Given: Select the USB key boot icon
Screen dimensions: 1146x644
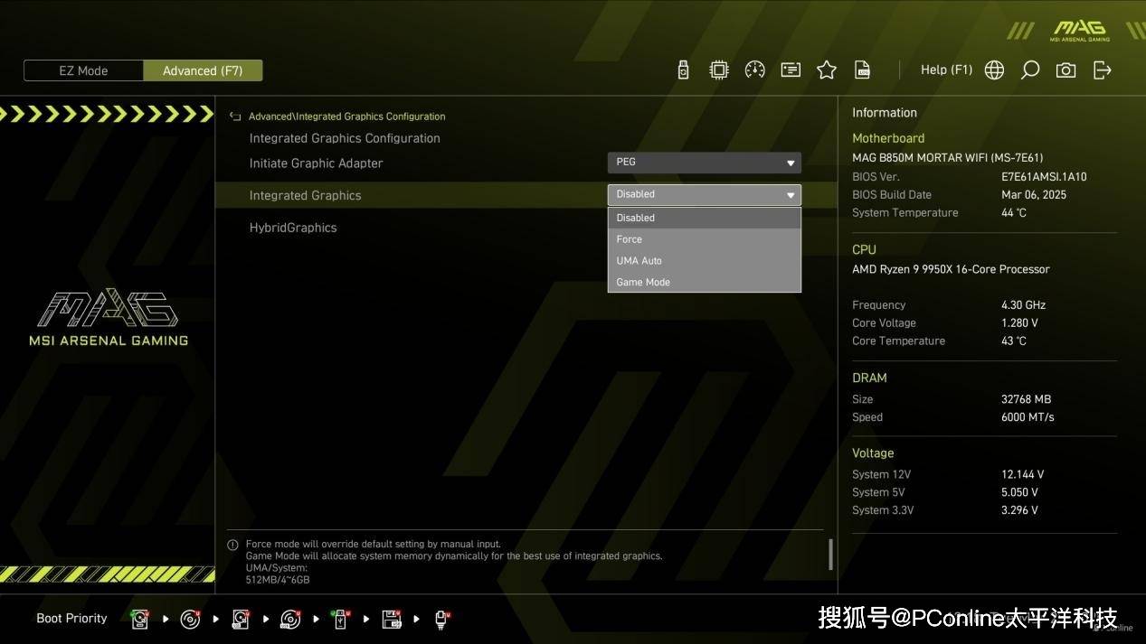Looking at the screenshot, I should (x=340, y=619).
